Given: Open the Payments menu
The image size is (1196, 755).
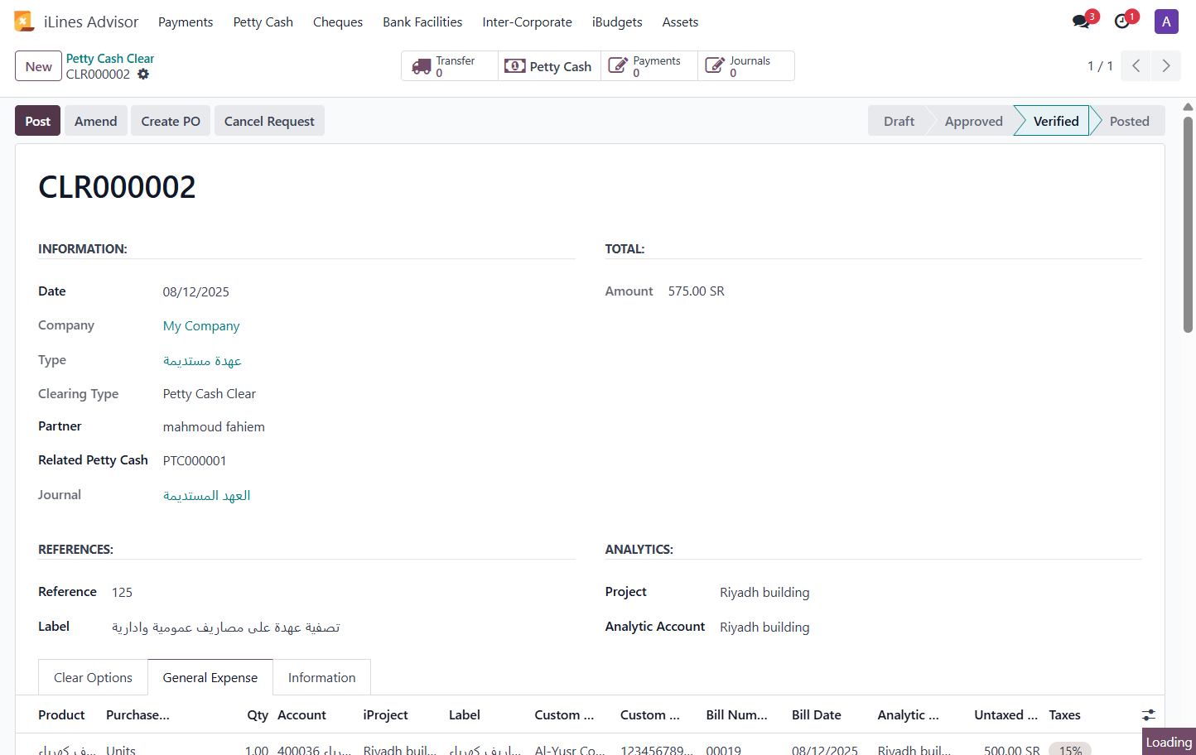Looking at the screenshot, I should [186, 22].
